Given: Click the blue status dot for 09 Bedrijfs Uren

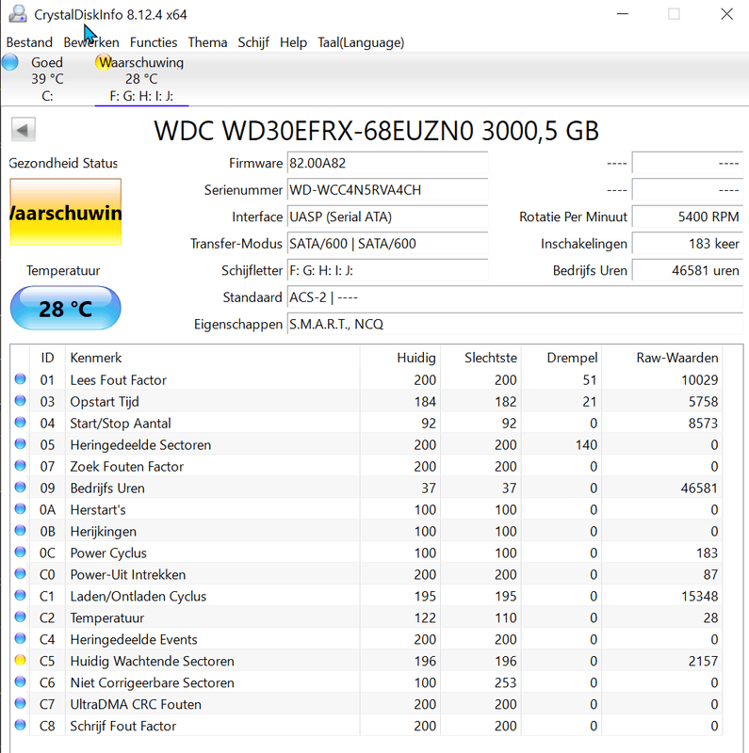Looking at the screenshot, I should (20, 488).
